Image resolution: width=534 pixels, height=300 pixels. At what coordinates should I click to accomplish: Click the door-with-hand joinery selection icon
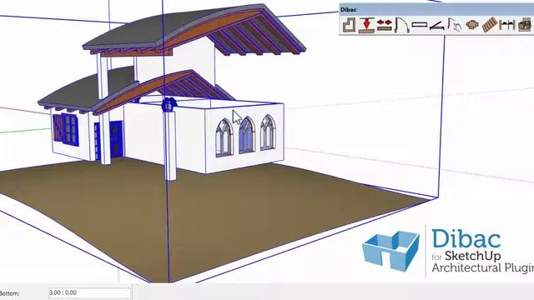(454, 25)
